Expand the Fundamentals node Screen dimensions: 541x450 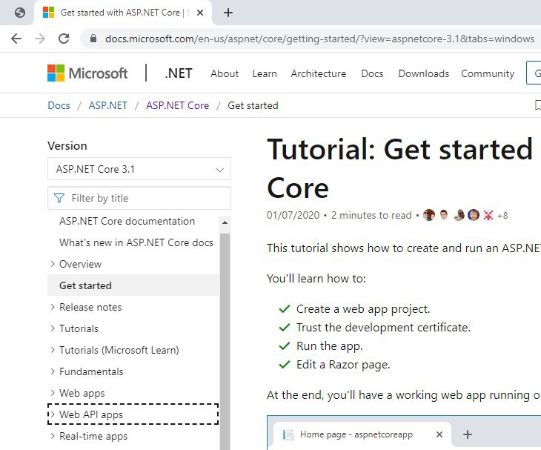tap(53, 371)
